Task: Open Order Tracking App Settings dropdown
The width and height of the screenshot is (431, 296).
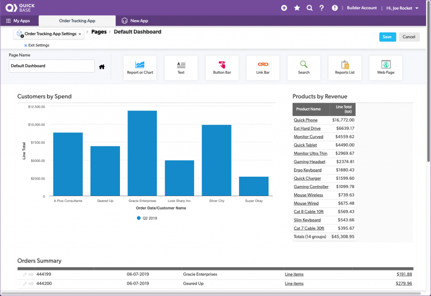Action: click(49, 34)
